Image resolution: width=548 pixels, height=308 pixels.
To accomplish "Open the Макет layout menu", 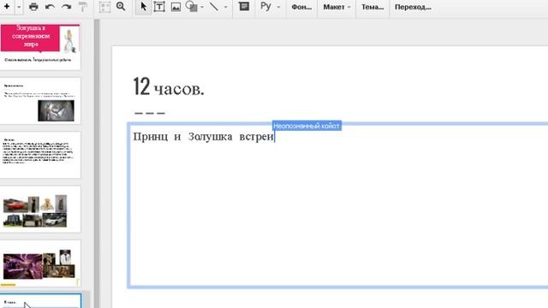I will pos(337,7).
